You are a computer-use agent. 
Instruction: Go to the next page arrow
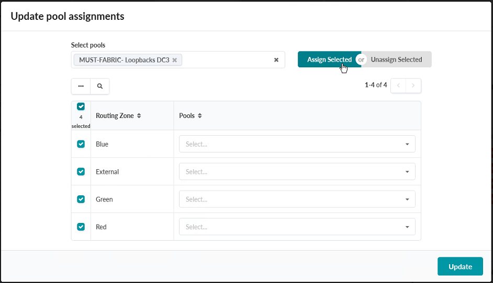(413, 86)
